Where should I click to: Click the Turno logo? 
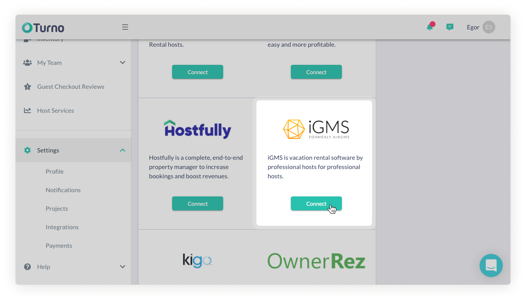(43, 27)
